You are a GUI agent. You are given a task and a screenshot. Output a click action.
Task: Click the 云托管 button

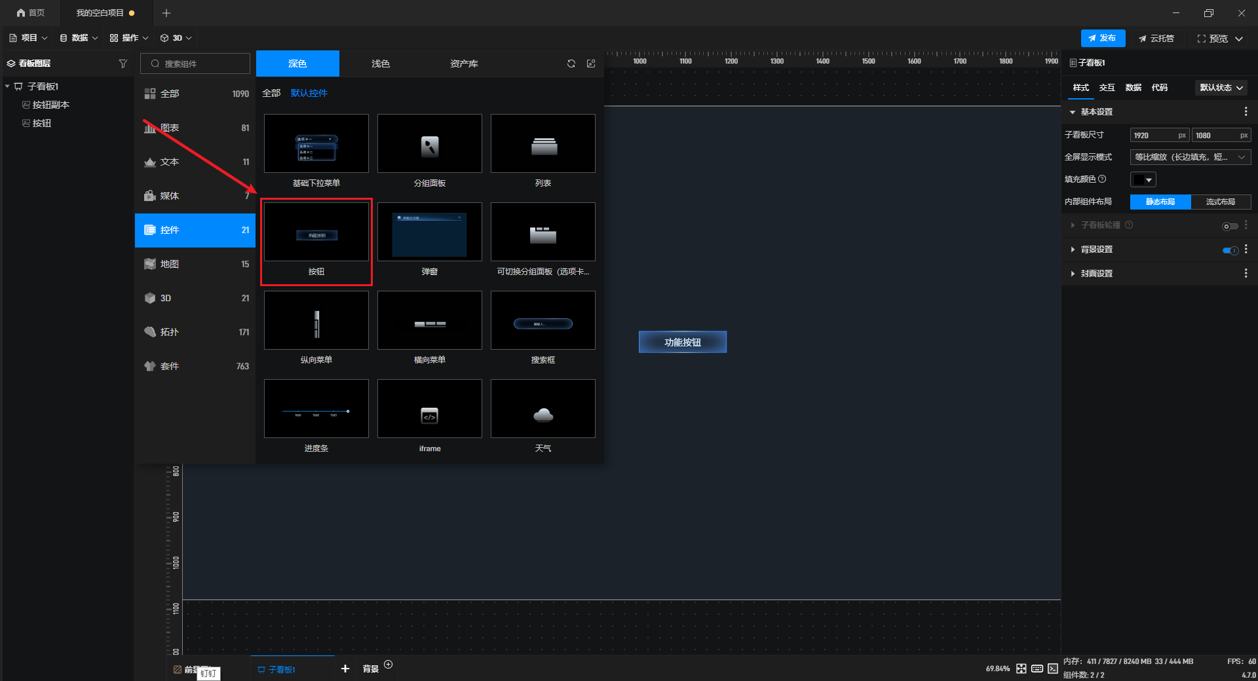1156,39
